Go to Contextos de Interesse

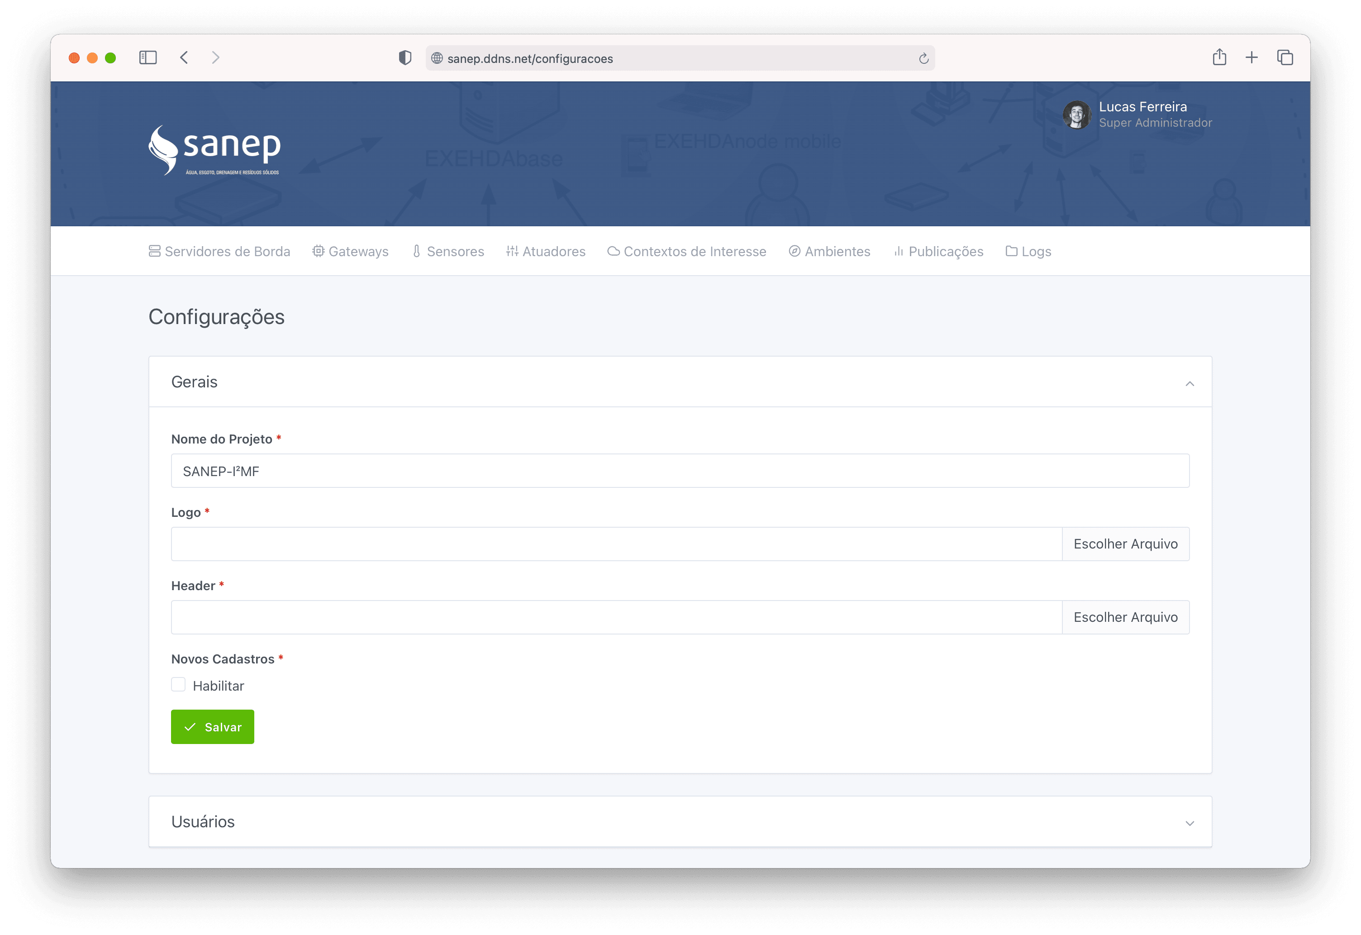(687, 251)
